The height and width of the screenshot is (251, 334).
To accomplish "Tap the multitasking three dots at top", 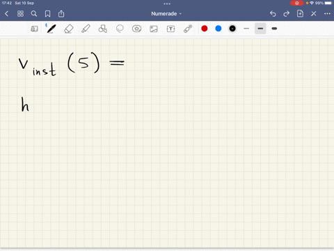I will (167, 3).
